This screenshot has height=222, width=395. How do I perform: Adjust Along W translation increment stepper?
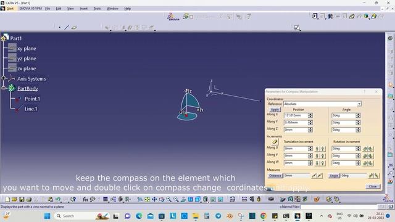click(310, 163)
